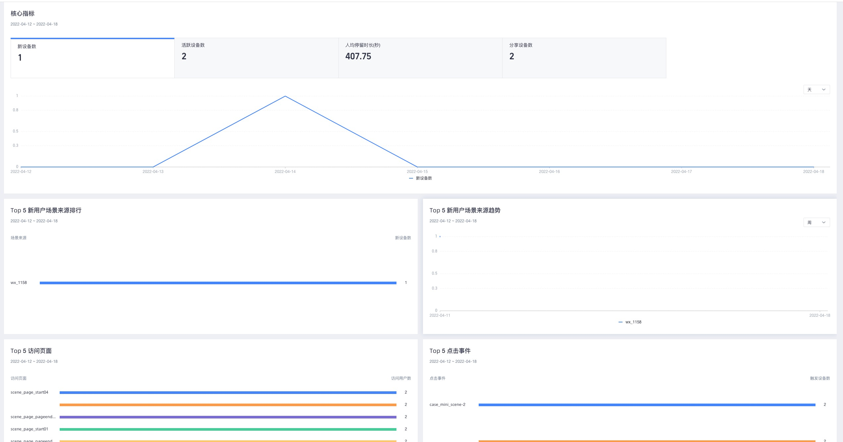Toggle the 新设备数 chart legend item
Screen dimensions: 843x442
(x=420, y=178)
